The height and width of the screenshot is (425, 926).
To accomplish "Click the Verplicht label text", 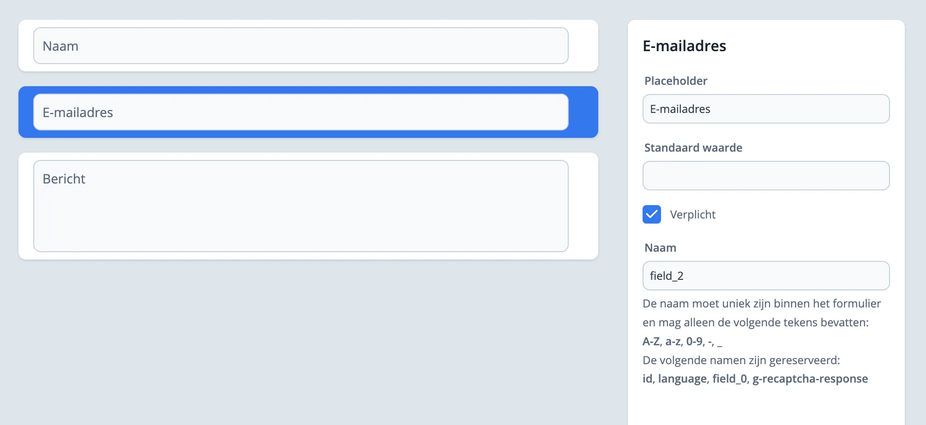I will pyautogui.click(x=692, y=214).
